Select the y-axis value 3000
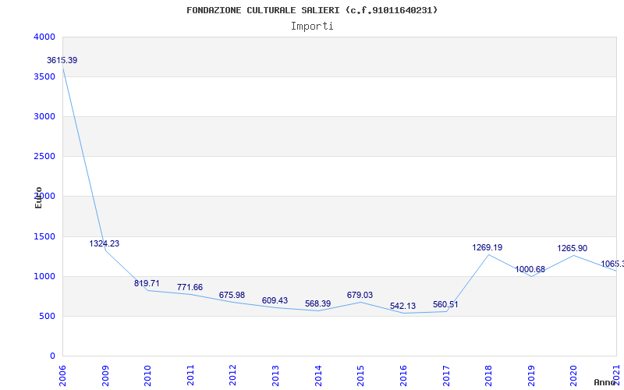 click(x=44, y=116)
